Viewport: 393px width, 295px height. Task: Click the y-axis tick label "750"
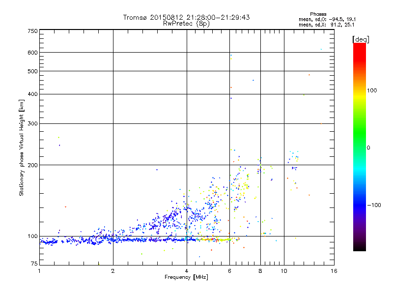coord(32,31)
